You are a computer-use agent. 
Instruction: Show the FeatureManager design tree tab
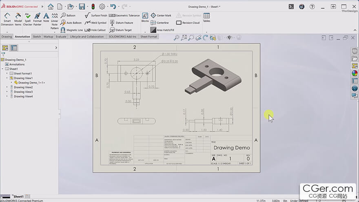[x=5, y=48]
